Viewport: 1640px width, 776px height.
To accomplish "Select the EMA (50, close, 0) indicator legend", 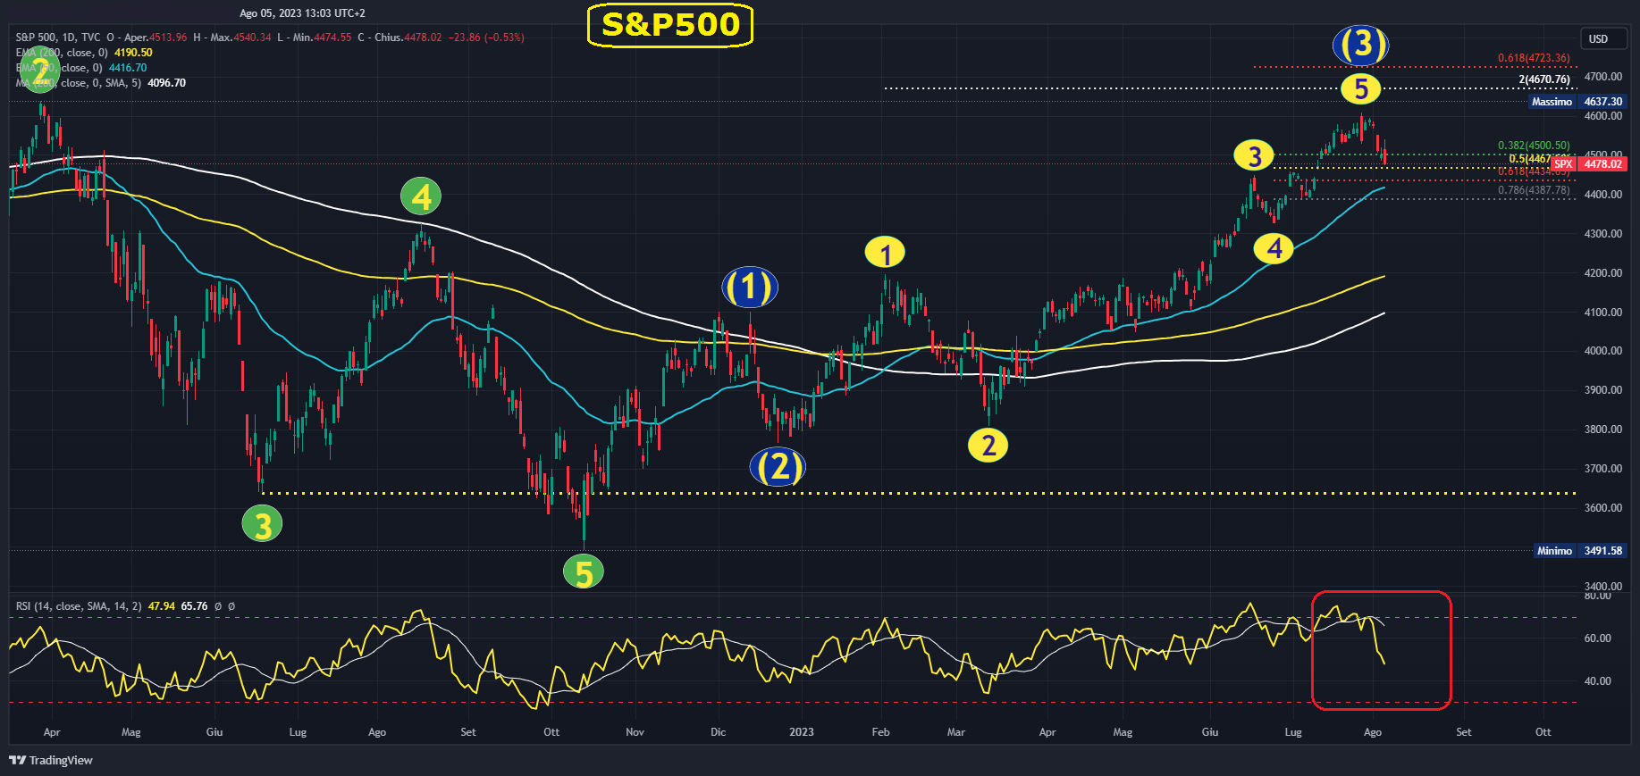I will coord(58,68).
